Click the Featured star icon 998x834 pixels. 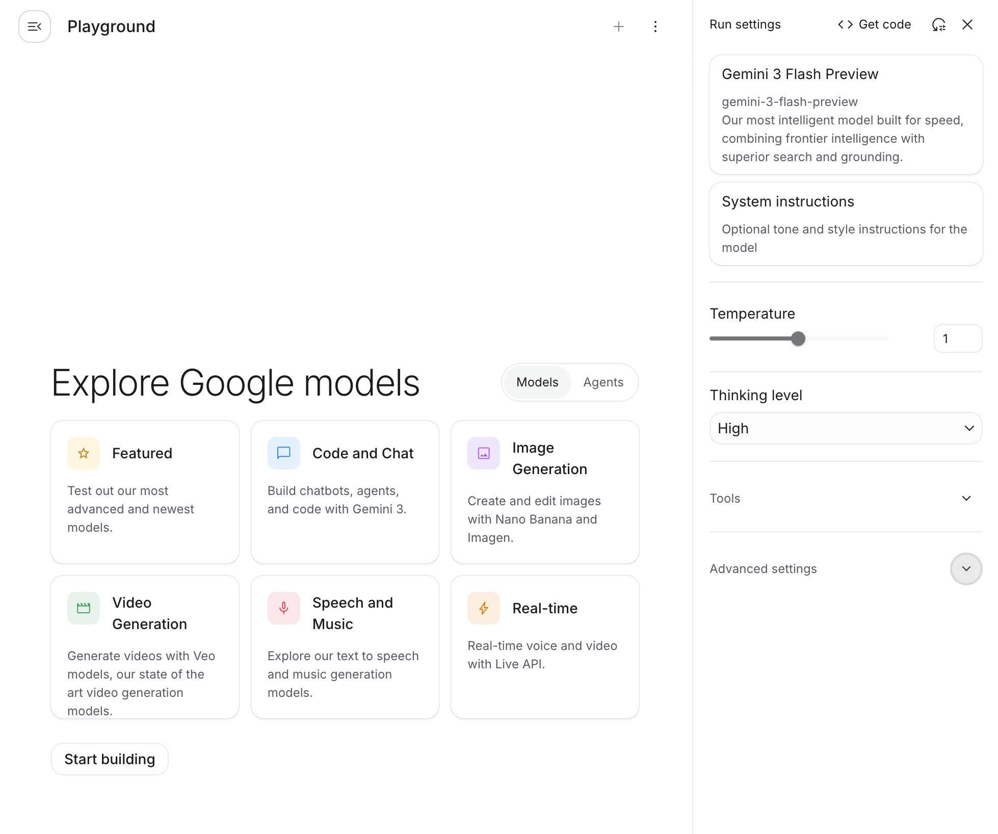(x=84, y=453)
